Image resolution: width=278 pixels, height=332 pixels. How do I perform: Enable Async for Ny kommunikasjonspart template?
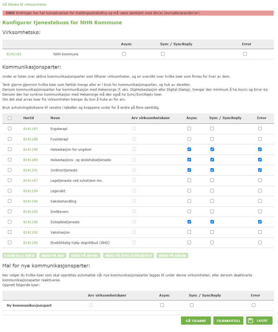coord(162,305)
